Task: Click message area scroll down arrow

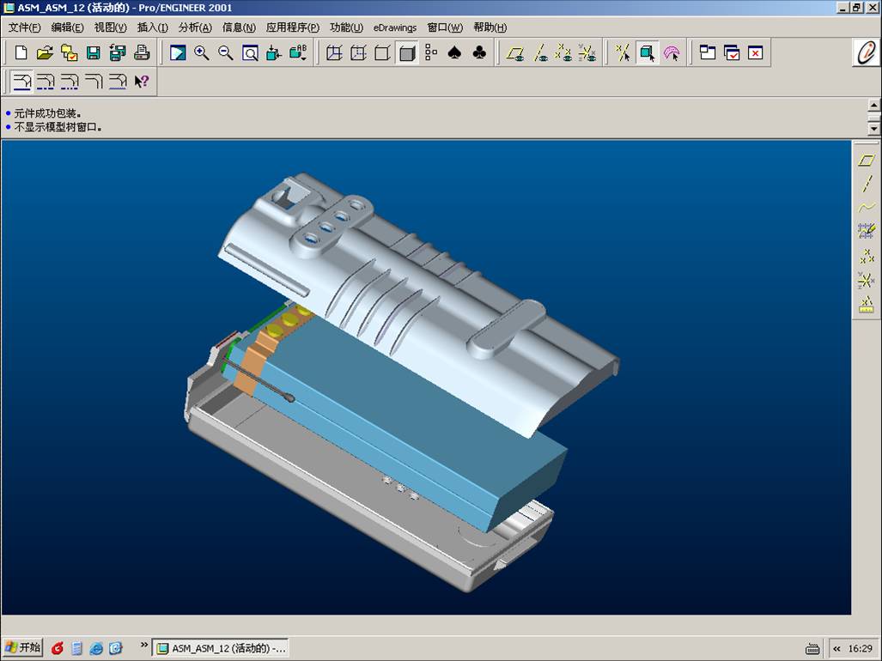Action: (x=873, y=128)
